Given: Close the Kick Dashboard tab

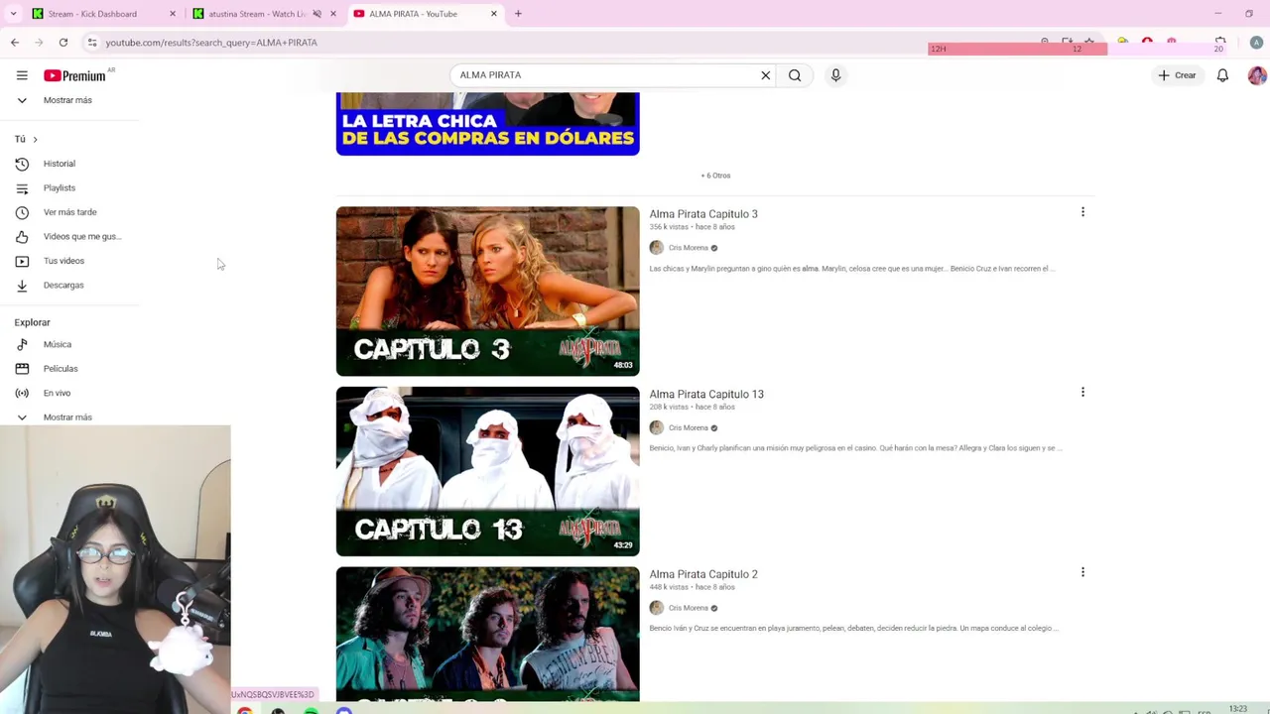Looking at the screenshot, I should click(x=173, y=14).
